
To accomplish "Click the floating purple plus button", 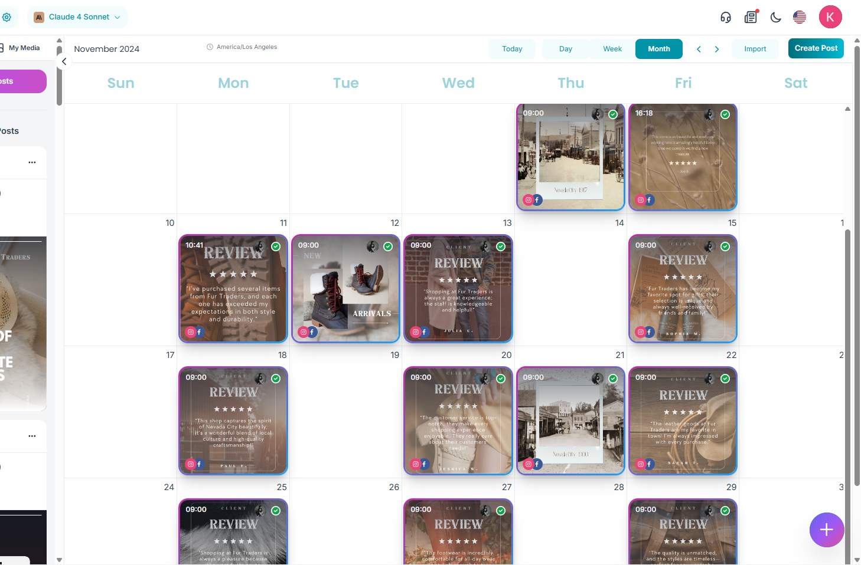I will (x=826, y=530).
